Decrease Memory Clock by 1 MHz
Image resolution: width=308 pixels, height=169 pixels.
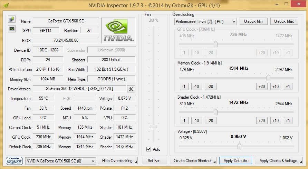coord(184,87)
